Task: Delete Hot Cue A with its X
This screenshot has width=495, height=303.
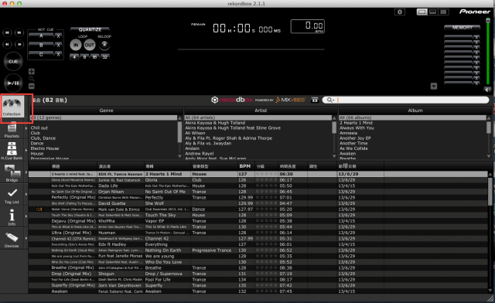Action: click(x=58, y=36)
